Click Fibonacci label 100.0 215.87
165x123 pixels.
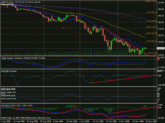click(151, 1)
